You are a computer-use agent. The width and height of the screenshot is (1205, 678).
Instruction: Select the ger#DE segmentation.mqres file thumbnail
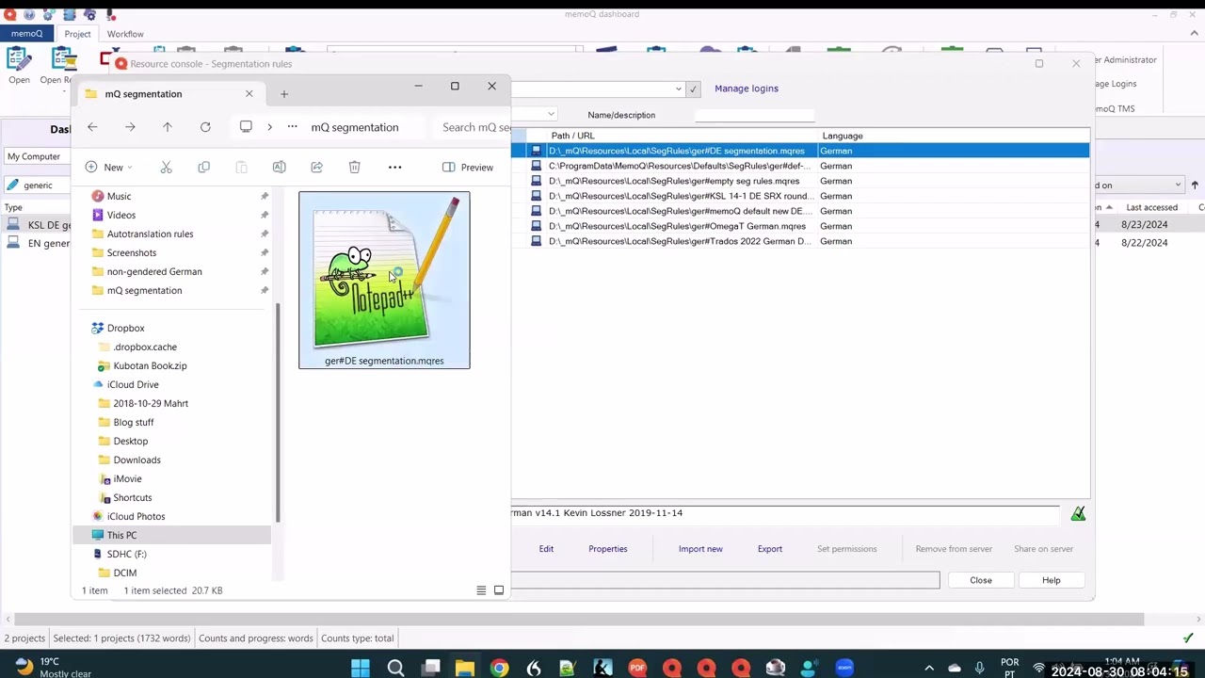point(384,280)
